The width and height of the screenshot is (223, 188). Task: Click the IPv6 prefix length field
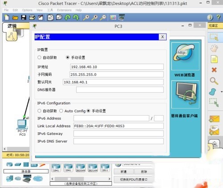coord(159,118)
